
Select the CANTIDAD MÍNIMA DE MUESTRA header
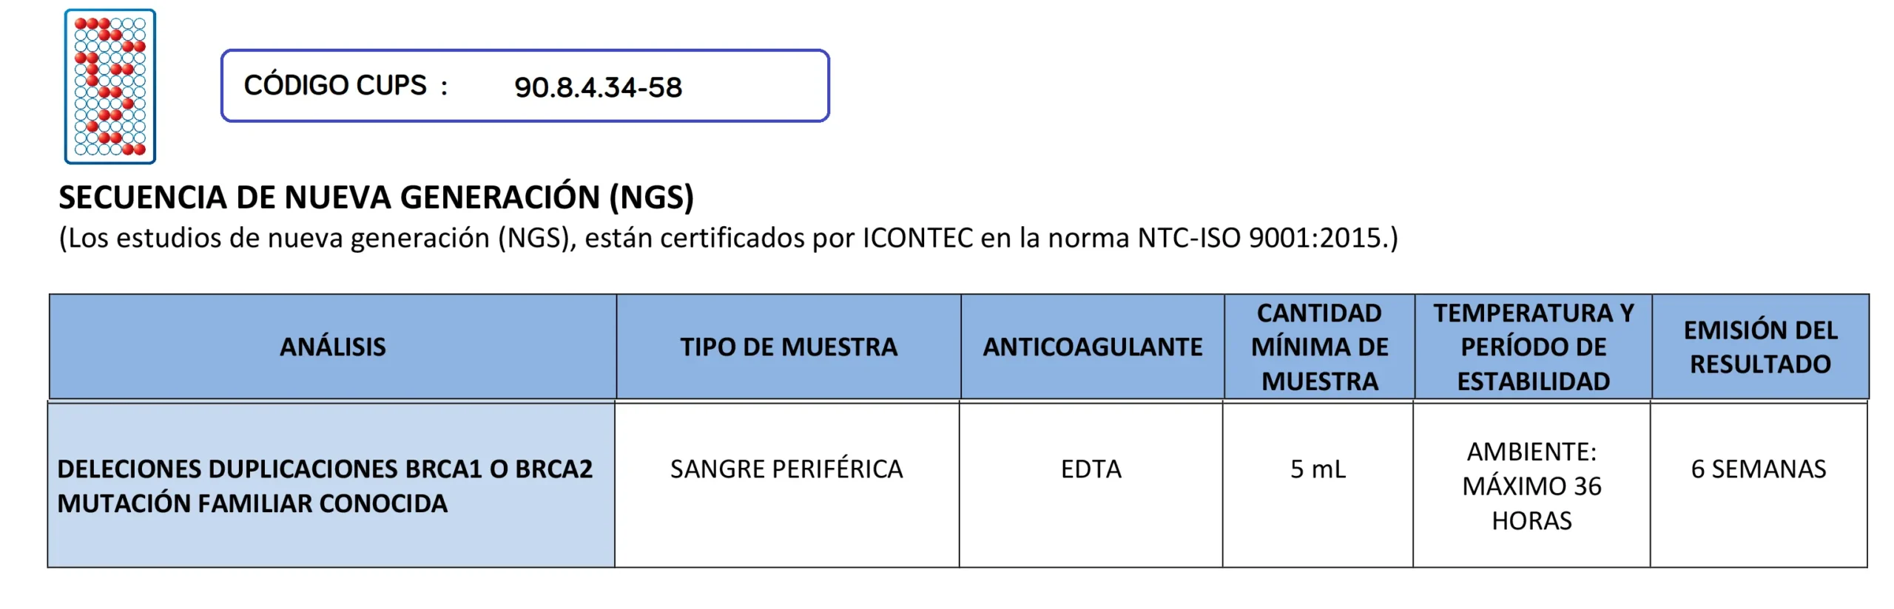[1319, 347]
